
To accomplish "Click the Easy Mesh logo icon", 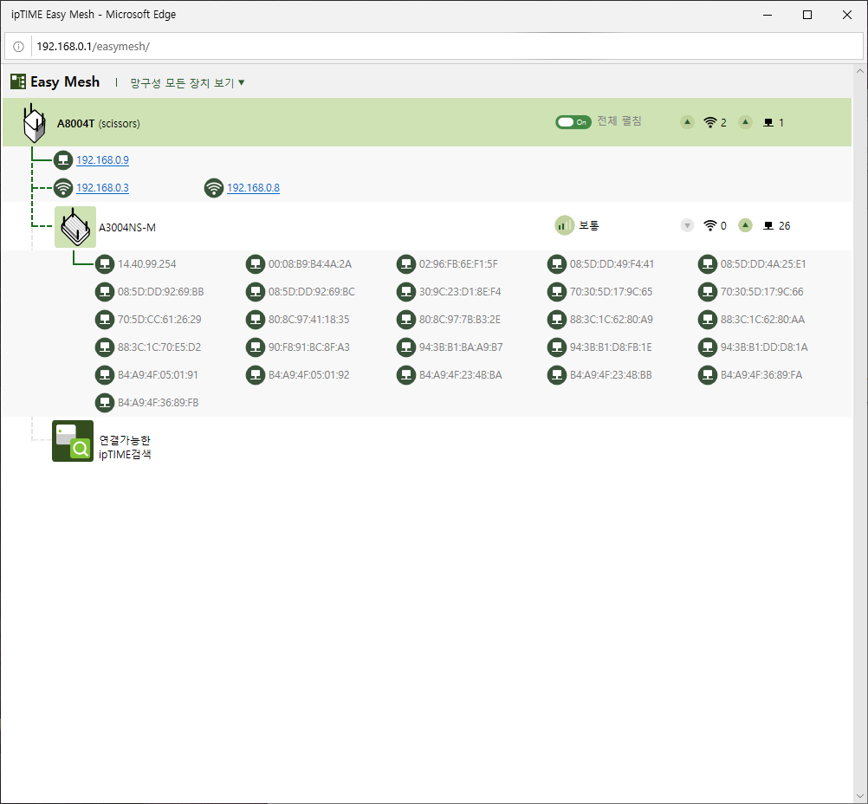I will coord(18,82).
